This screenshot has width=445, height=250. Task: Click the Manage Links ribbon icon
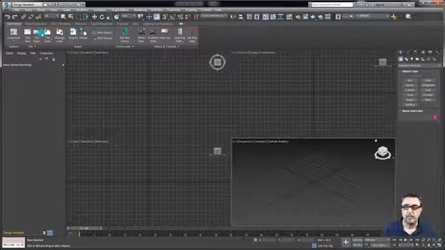[59, 35]
